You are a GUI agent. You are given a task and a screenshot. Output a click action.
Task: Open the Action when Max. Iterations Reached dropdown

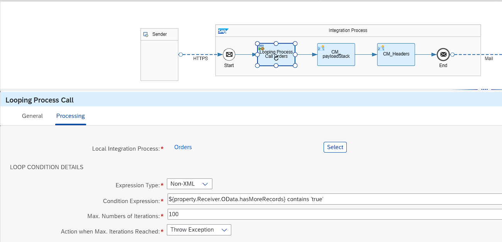[224, 230]
